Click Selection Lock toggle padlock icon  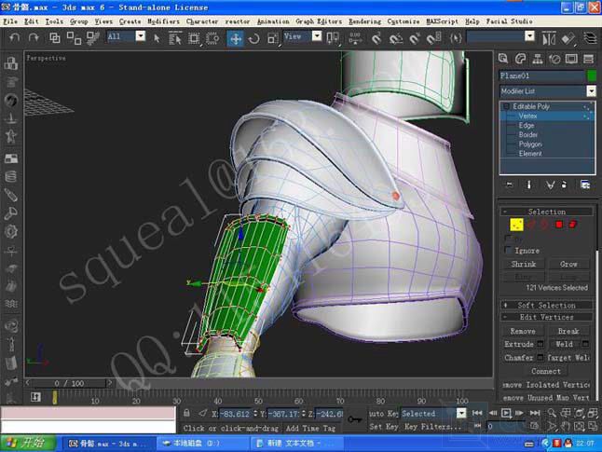point(186,413)
